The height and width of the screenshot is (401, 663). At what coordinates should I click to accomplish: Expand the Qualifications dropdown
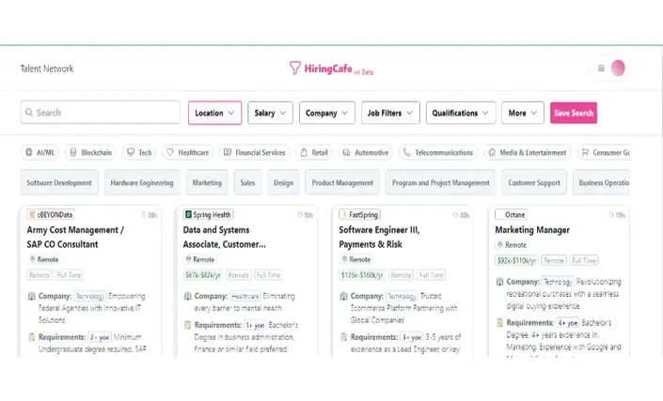pos(461,113)
